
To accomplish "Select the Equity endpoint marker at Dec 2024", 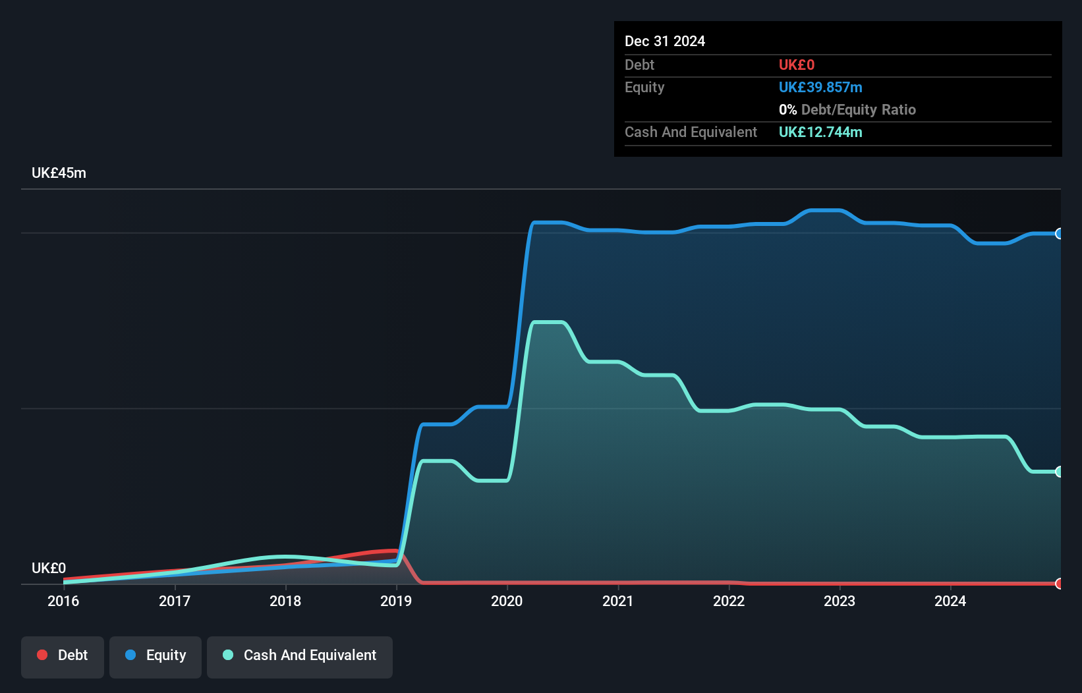I will point(1060,233).
